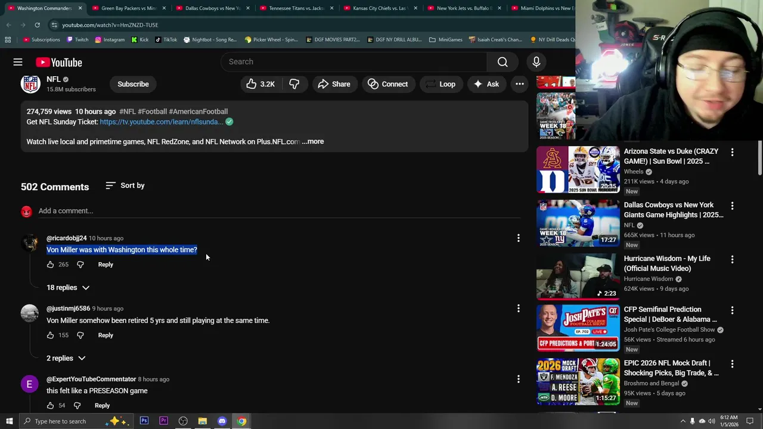This screenshot has height=429, width=763.
Task: Open the EPIC 2026 NFL Mock Draft thumbnail
Action: [578, 381]
